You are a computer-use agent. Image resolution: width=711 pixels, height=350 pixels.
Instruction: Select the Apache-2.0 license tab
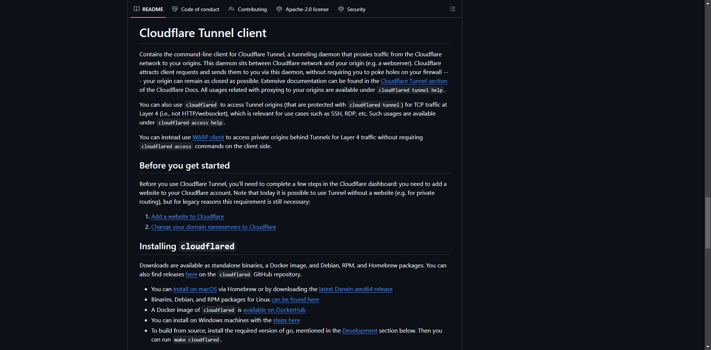(x=303, y=9)
